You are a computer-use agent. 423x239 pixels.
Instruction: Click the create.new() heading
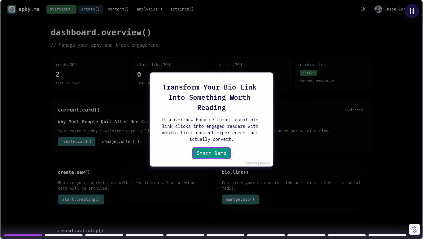click(x=74, y=172)
